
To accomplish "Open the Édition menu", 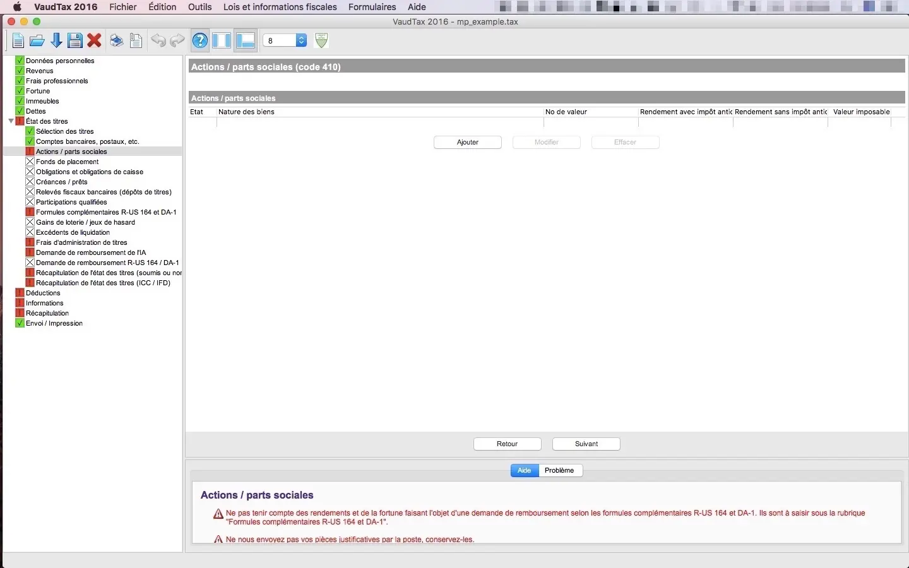I will coord(162,7).
